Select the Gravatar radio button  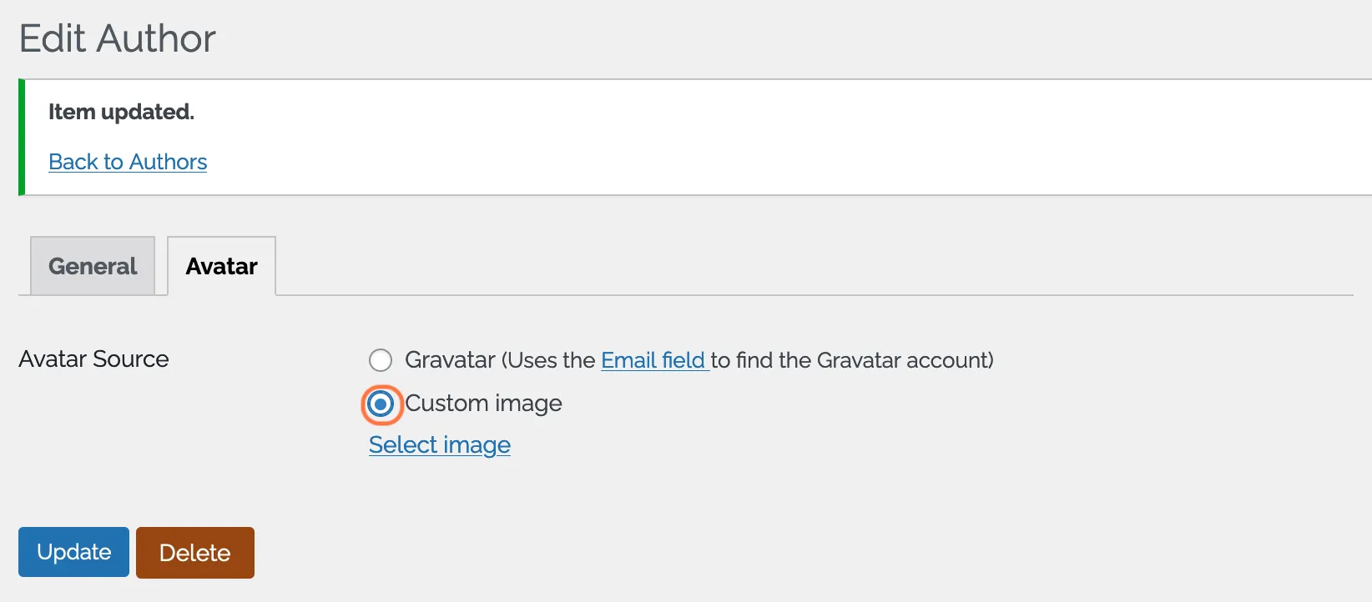pos(381,360)
